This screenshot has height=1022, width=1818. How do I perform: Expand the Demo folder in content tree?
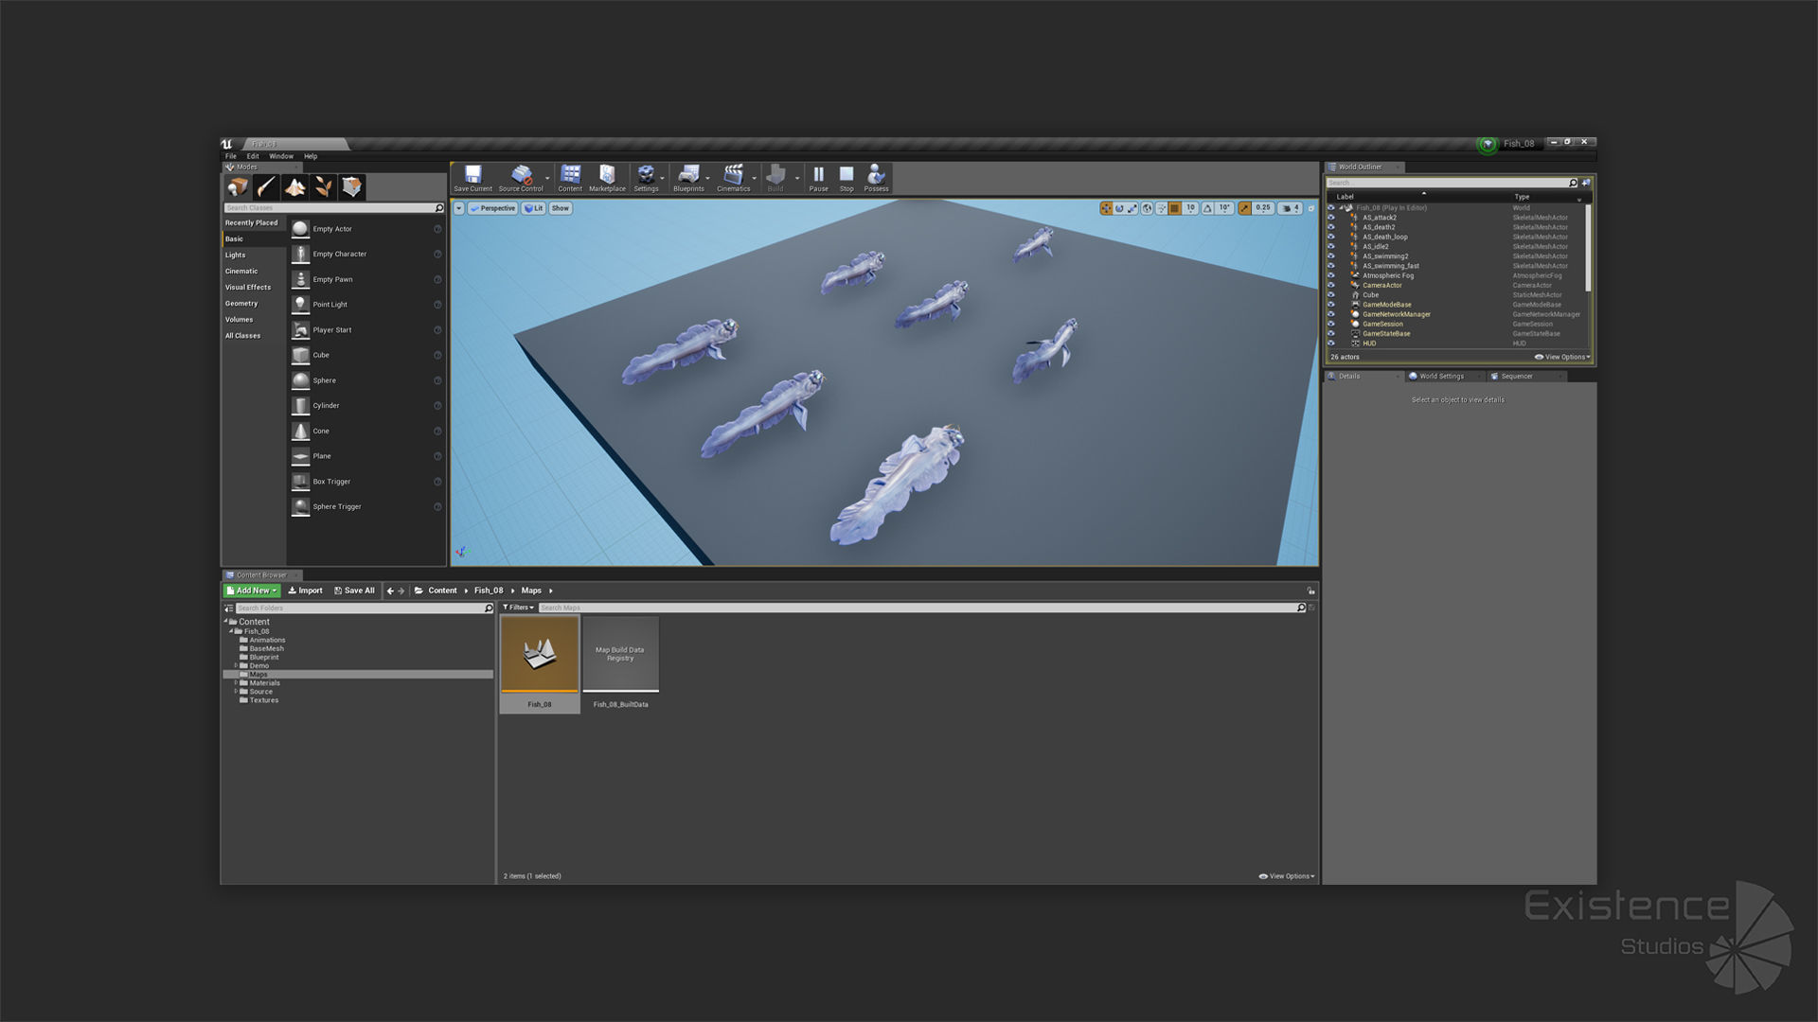point(236,665)
